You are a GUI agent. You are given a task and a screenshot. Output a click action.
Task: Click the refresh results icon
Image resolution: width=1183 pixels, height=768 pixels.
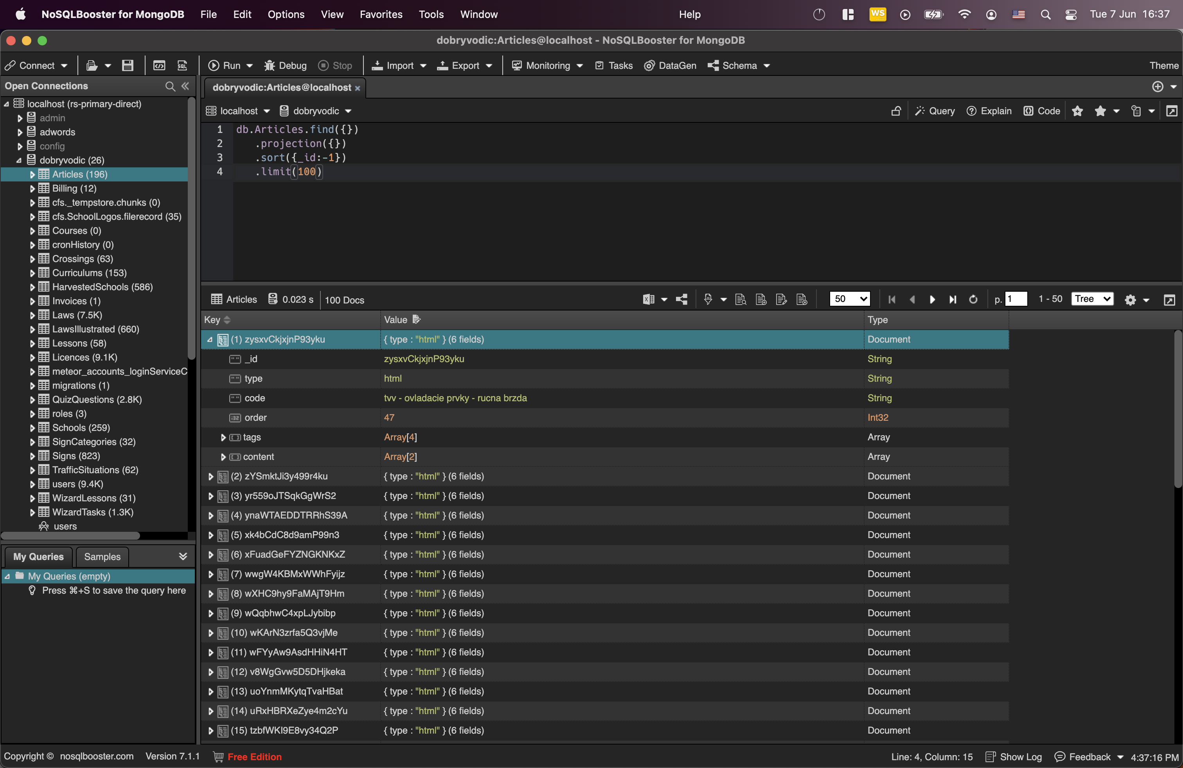973,300
